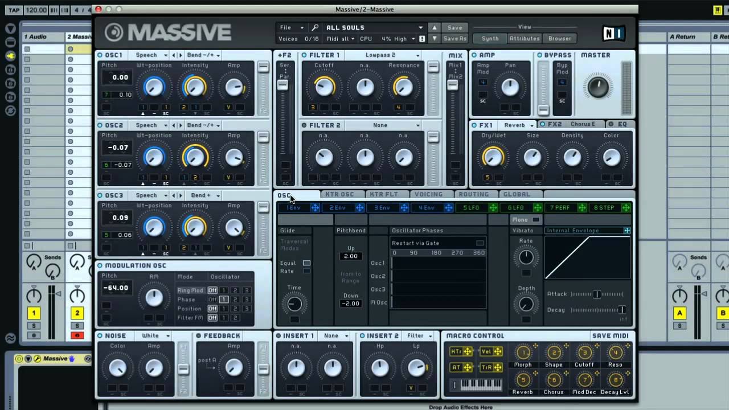This screenshot has height=410, width=729.
Task: Switch to Attributes view
Action: click(525, 39)
